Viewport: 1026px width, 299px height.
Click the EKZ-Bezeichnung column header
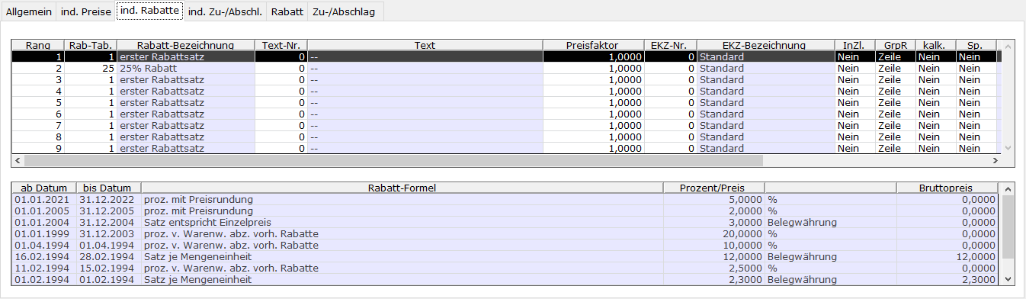[765, 45]
